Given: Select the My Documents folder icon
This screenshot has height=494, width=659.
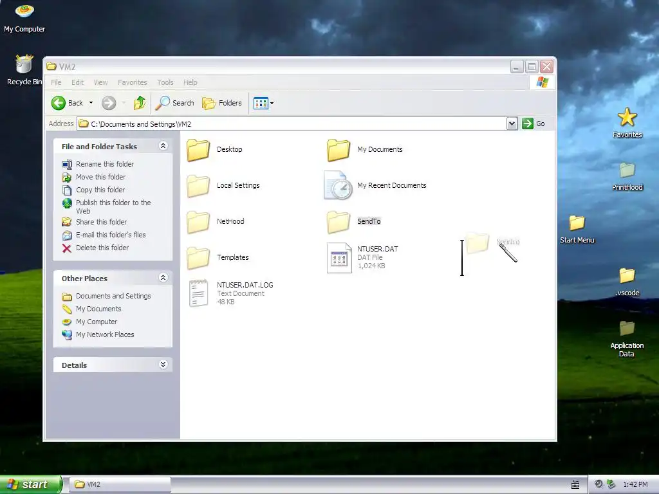Looking at the screenshot, I should pos(339,150).
